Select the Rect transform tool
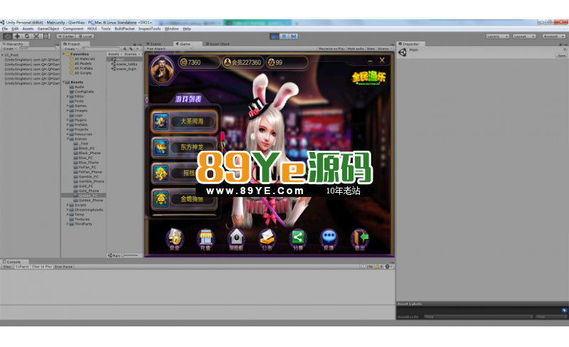The height and width of the screenshot is (347, 569). (46, 36)
